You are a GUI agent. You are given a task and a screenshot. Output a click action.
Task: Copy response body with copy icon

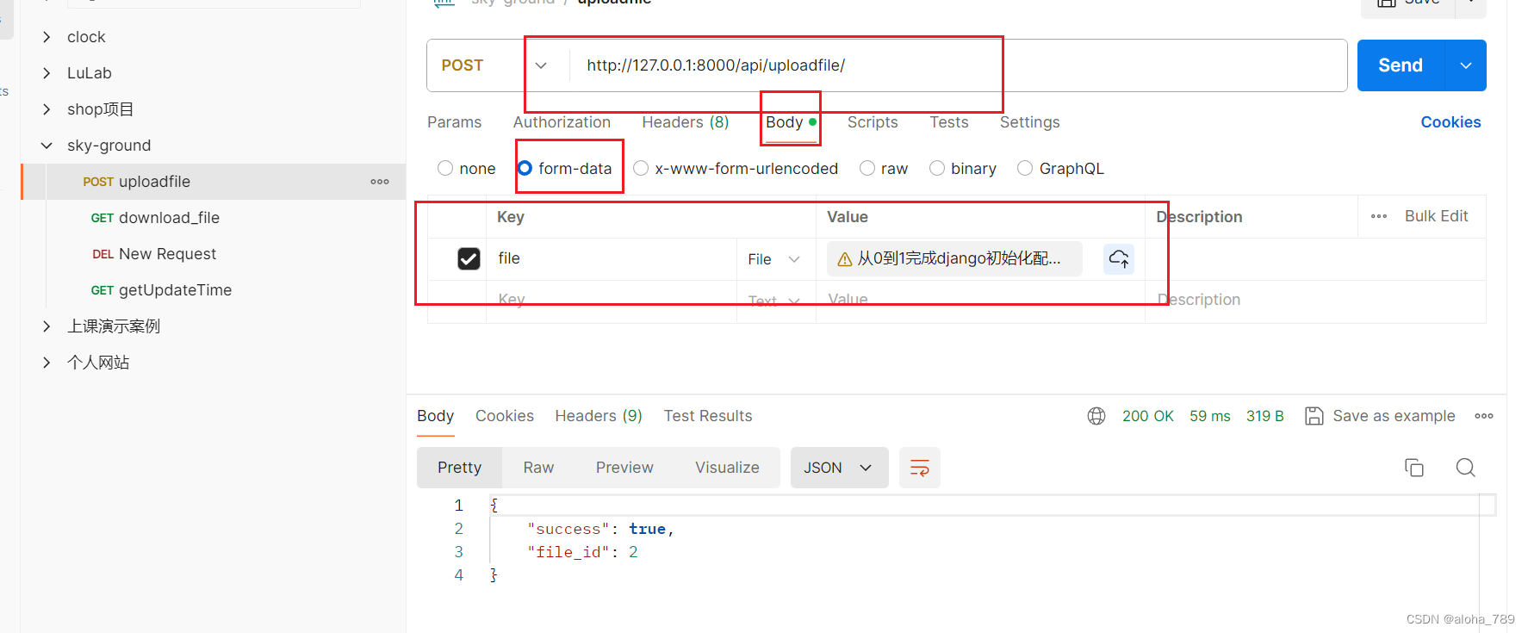(x=1413, y=468)
